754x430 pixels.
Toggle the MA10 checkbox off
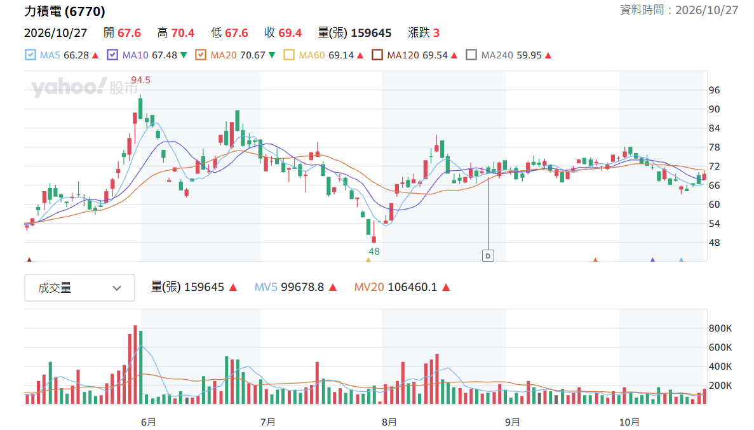tap(112, 55)
